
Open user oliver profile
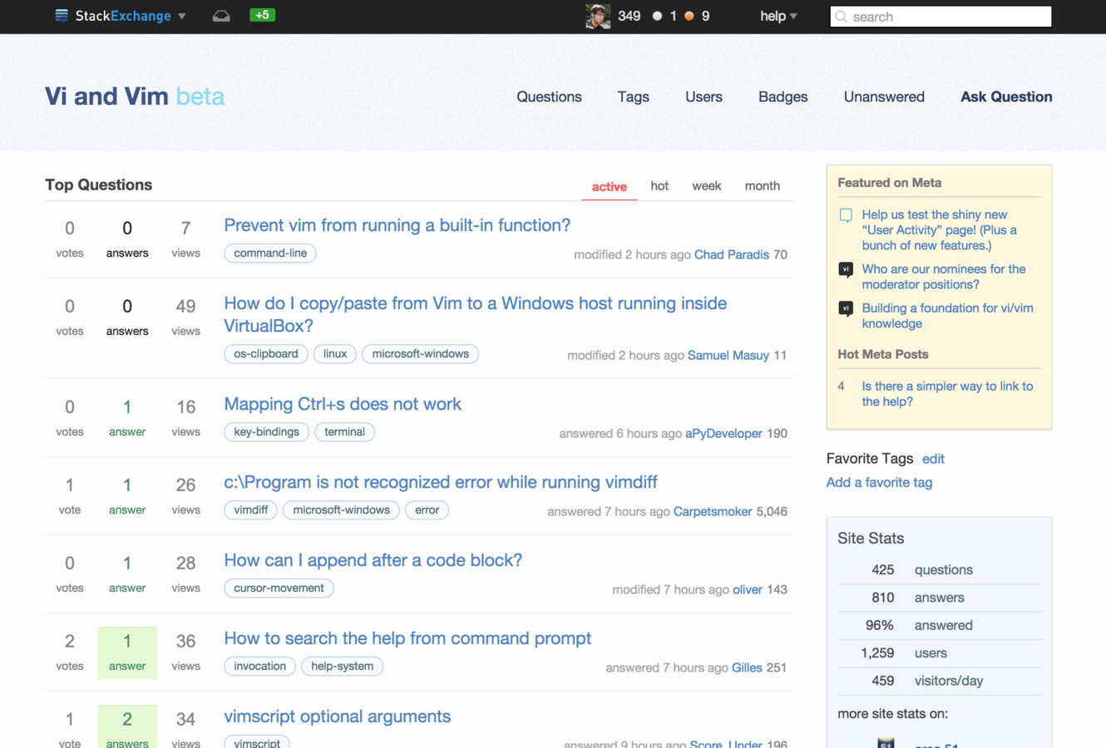pyautogui.click(x=748, y=590)
